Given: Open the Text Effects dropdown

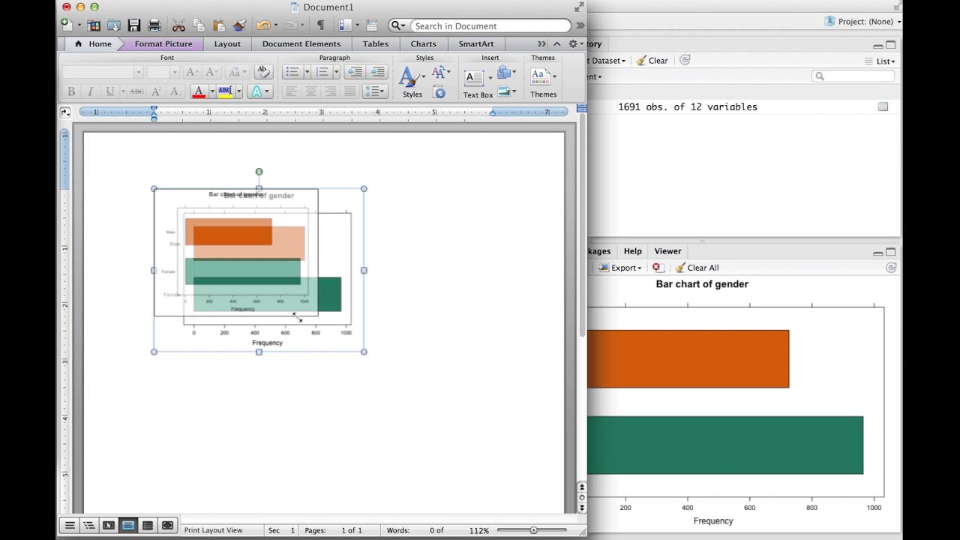Looking at the screenshot, I should click(259, 91).
